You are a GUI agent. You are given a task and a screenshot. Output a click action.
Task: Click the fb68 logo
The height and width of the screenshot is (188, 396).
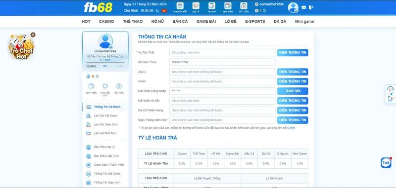click(x=98, y=7)
